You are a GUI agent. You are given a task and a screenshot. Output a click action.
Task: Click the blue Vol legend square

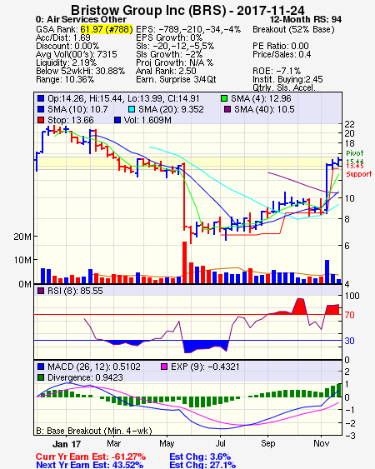[x=117, y=120]
